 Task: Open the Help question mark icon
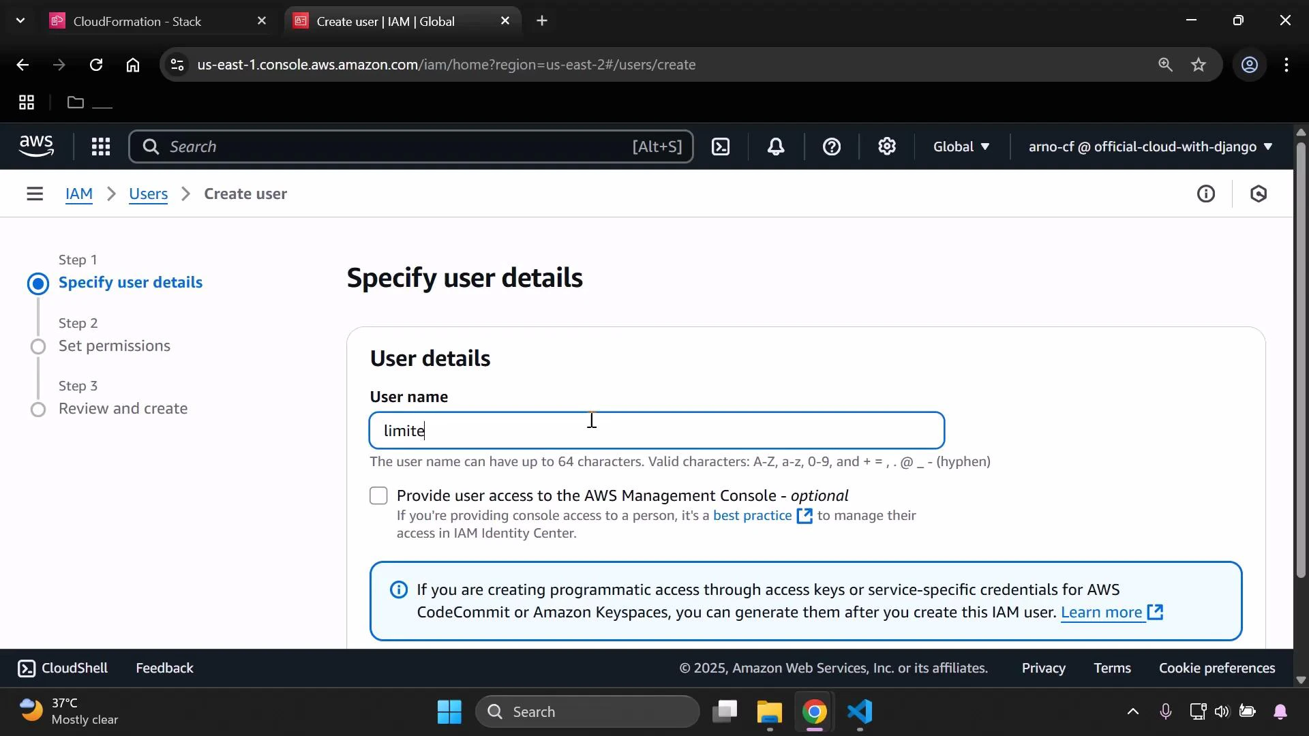coord(832,147)
